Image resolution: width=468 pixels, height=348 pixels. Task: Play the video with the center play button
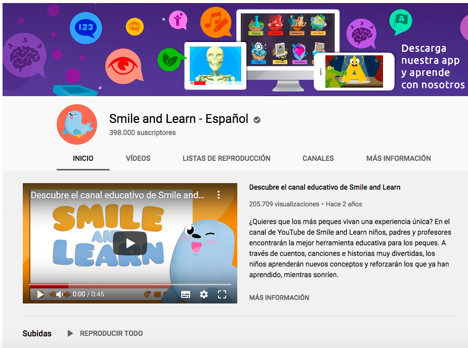pyautogui.click(x=130, y=243)
